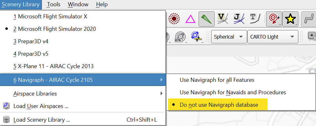Close the Scenery Library menu in the menu bar
This screenshot has width=316, height=126.
tap(21, 4)
